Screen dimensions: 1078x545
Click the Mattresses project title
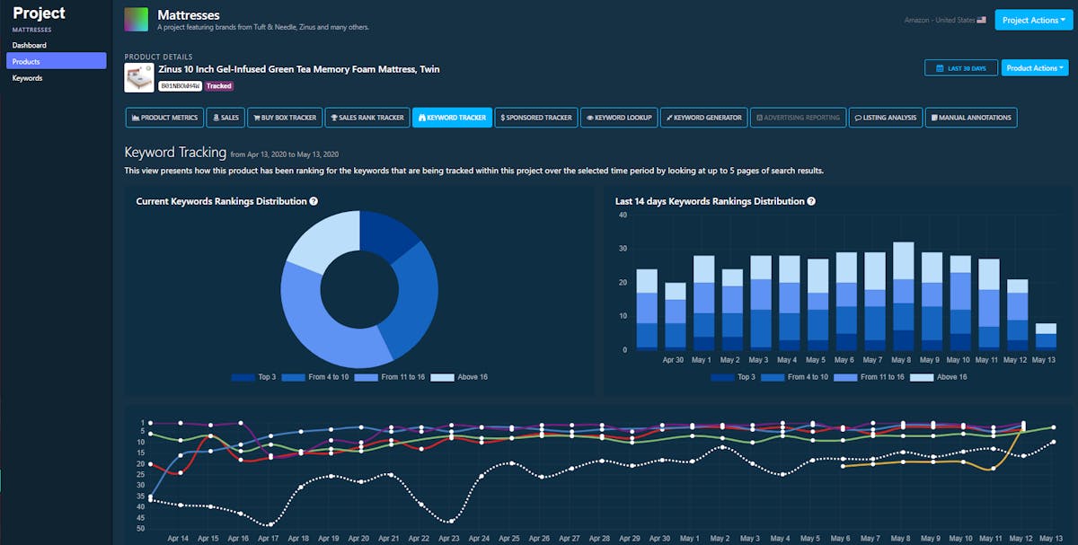[189, 15]
